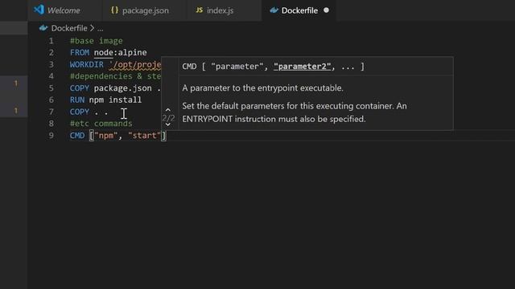The height and width of the screenshot is (289, 515).
Task: Click the Docker whale icon in breadcrumb
Action: [43, 28]
